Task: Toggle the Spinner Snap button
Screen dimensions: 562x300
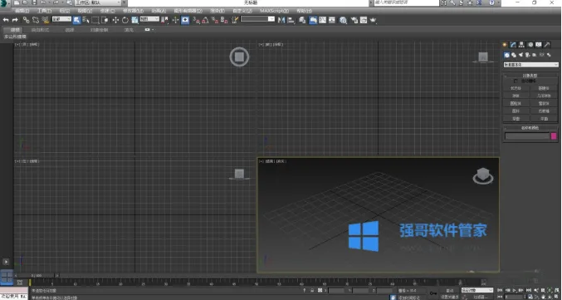Action: 224,20
